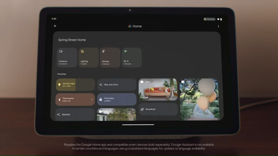
Task: Close the Home panel with X
Action: (x=55, y=26)
